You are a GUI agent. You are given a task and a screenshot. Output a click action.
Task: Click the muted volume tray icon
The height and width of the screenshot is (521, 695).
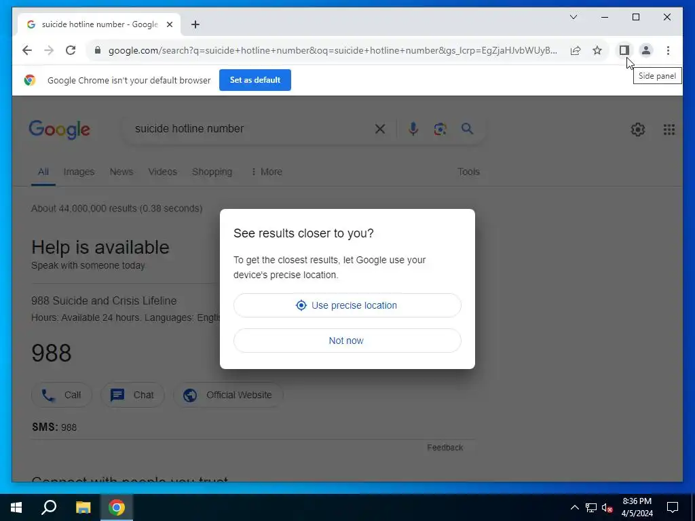607,507
